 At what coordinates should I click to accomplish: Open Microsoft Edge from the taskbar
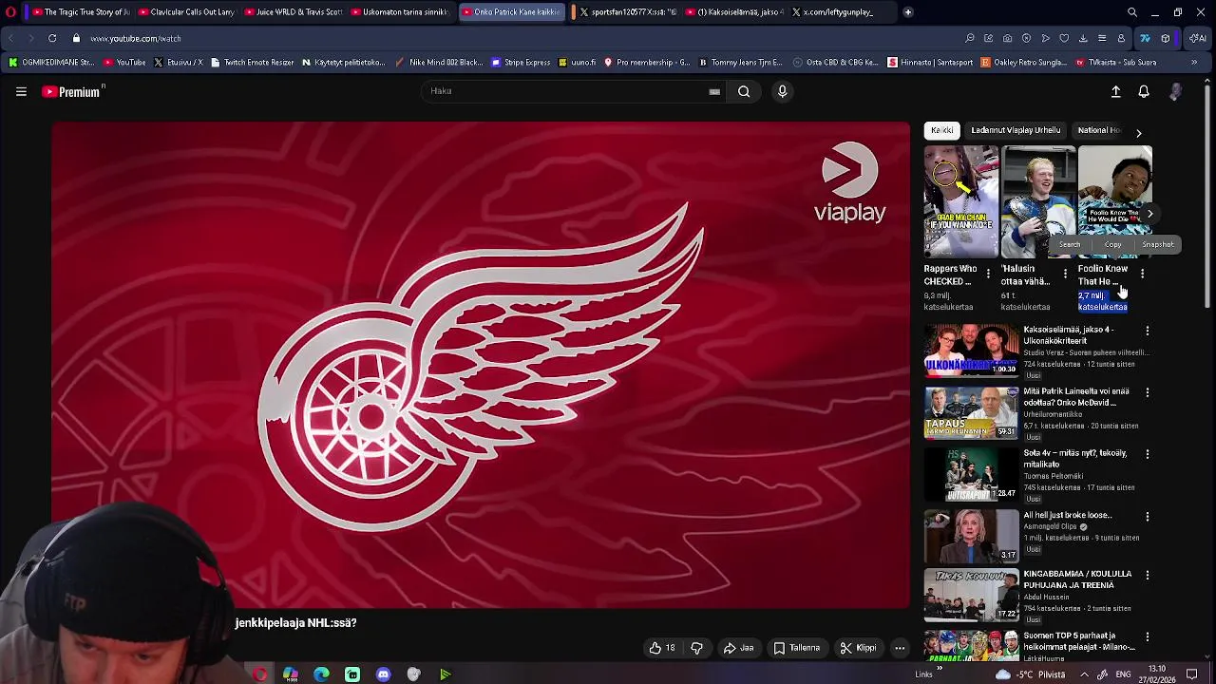click(x=321, y=674)
